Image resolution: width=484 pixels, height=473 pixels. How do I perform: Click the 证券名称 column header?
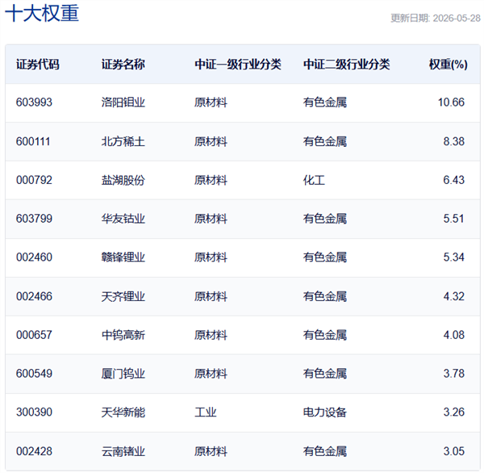(123, 65)
